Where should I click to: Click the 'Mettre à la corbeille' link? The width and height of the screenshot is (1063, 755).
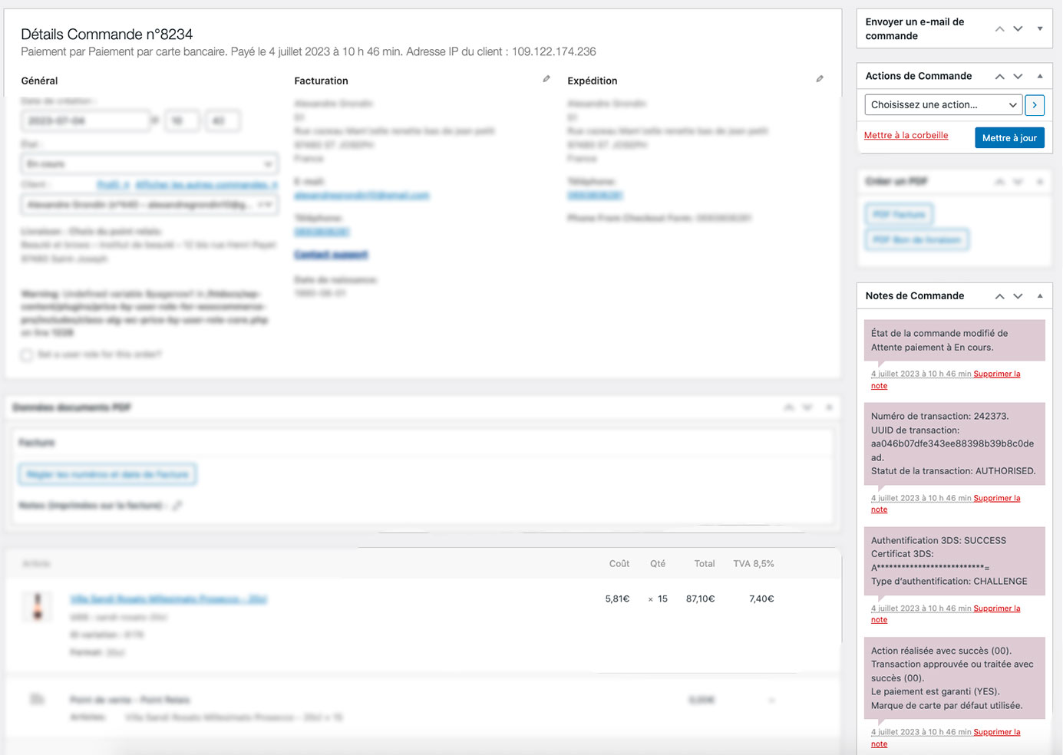906,135
